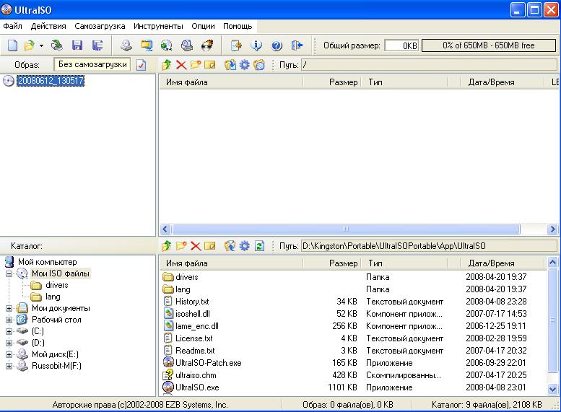This screenshot has width=561, height=412.
Task: Click the set boot file icon right of the image pane gear
Action: 259,65
